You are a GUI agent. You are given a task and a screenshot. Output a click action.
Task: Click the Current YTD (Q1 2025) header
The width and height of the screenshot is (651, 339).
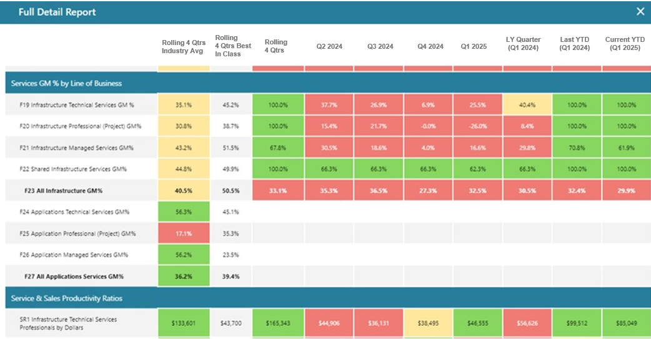625,43
